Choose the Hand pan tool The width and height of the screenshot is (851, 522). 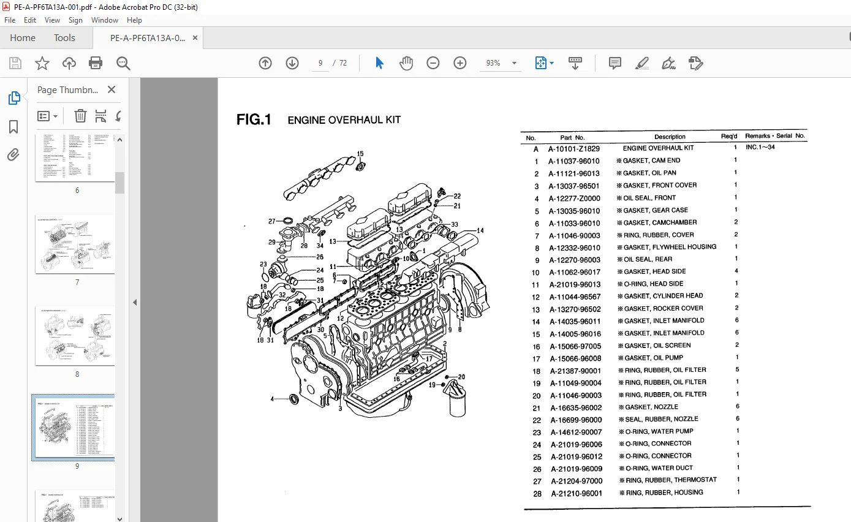(x=406, y=63)
